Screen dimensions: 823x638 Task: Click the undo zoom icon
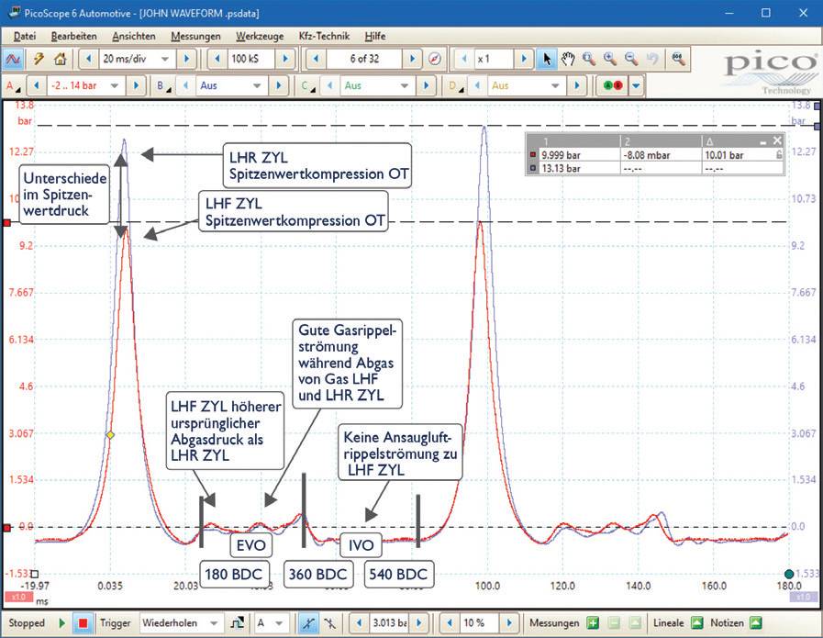(x=652, y=59)
